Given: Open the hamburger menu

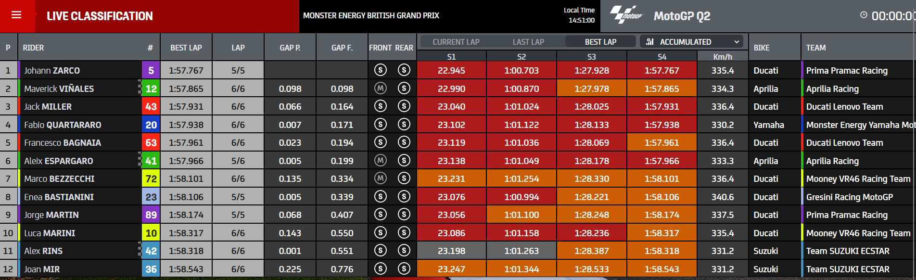Looking at the screenshot, I should (x=16, y=15).
